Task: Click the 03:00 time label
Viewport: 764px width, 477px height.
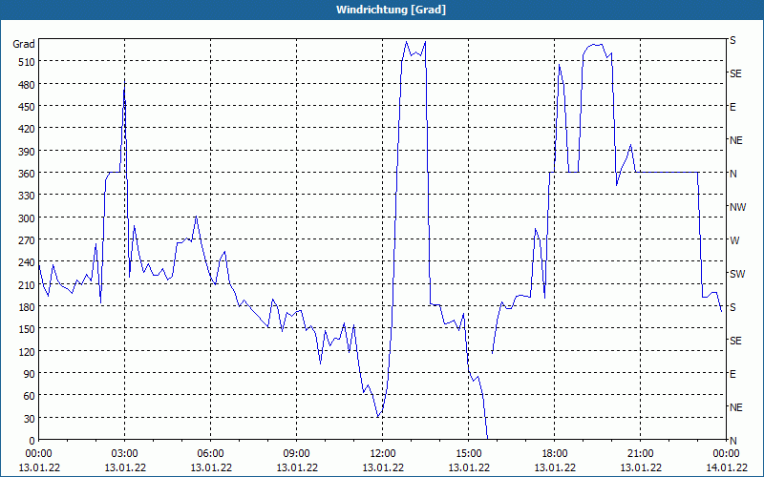Action: coord(125,454)
